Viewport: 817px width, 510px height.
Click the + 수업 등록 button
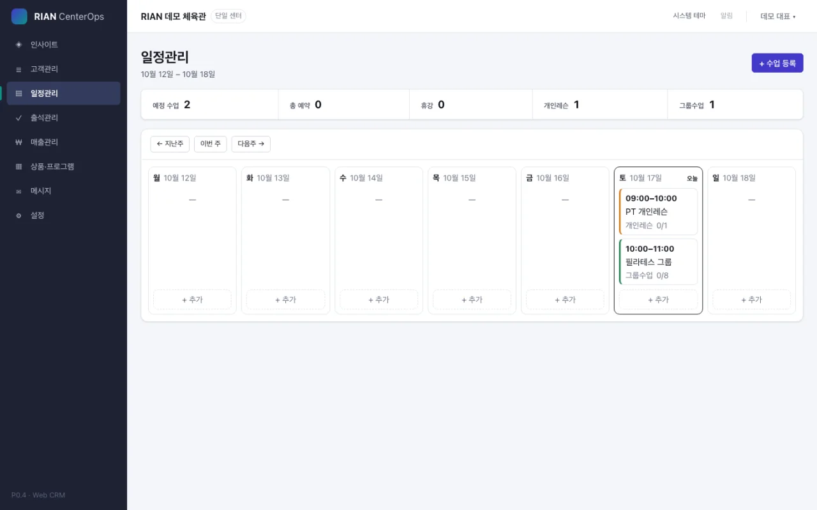tap(777, 63)
